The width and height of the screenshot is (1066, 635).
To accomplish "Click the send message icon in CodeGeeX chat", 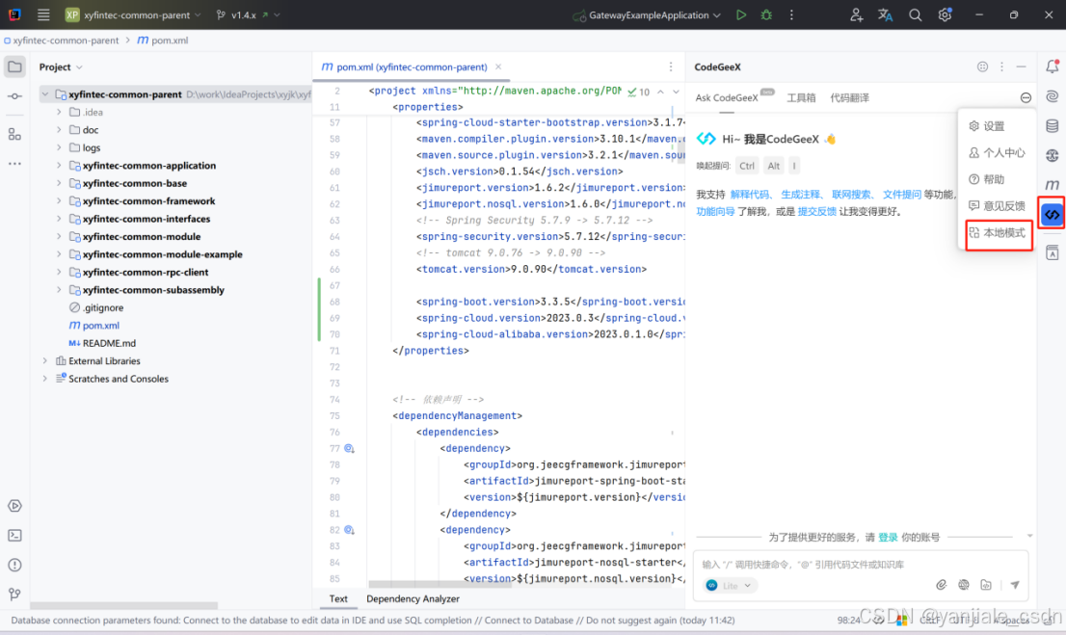I will pos(1015,584).
